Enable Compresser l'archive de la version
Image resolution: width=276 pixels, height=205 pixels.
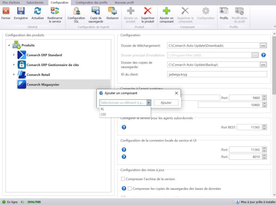123,179
